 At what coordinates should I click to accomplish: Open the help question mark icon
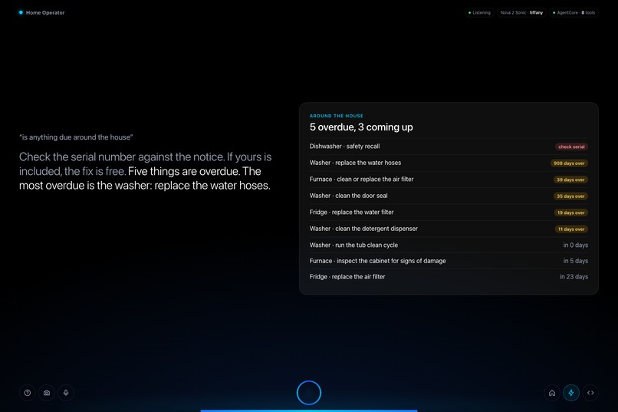[27, 393]
